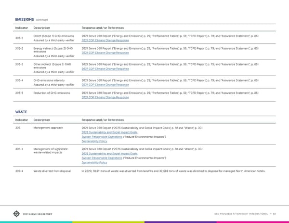Click the pink segment of the bottom color bar
Image resolution: width=289 pixels, height=223 pixels.
click(x=253, y=222)
